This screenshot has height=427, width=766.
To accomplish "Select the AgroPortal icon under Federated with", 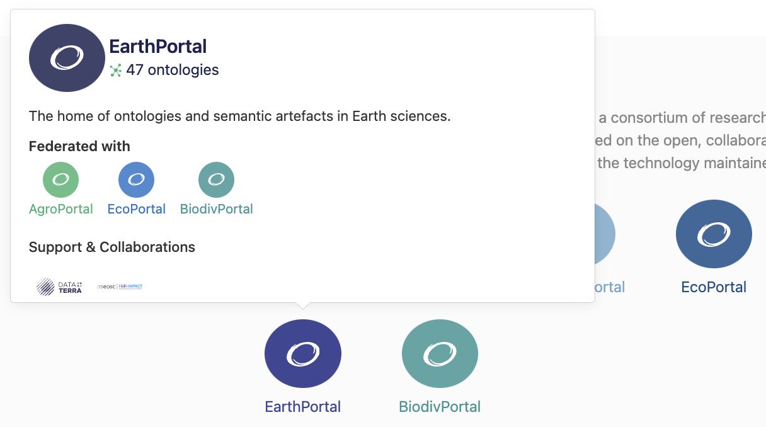I will pos(60,179).
